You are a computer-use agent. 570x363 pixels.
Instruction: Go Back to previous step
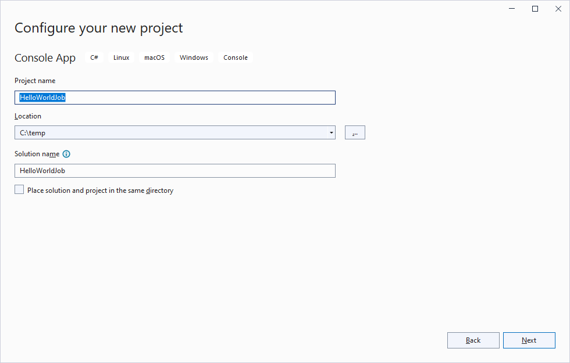pyautogui.click(x=473, y=340)
